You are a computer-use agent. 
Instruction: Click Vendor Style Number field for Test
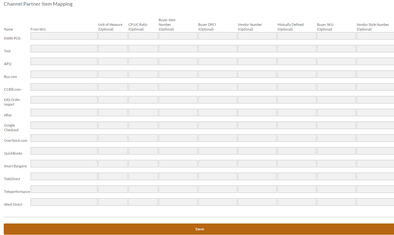375,49
